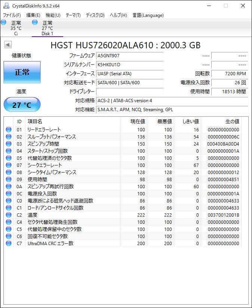
Task: Click status orb of row 02 スループットパフォーマンス
Action: coord(9,137)
